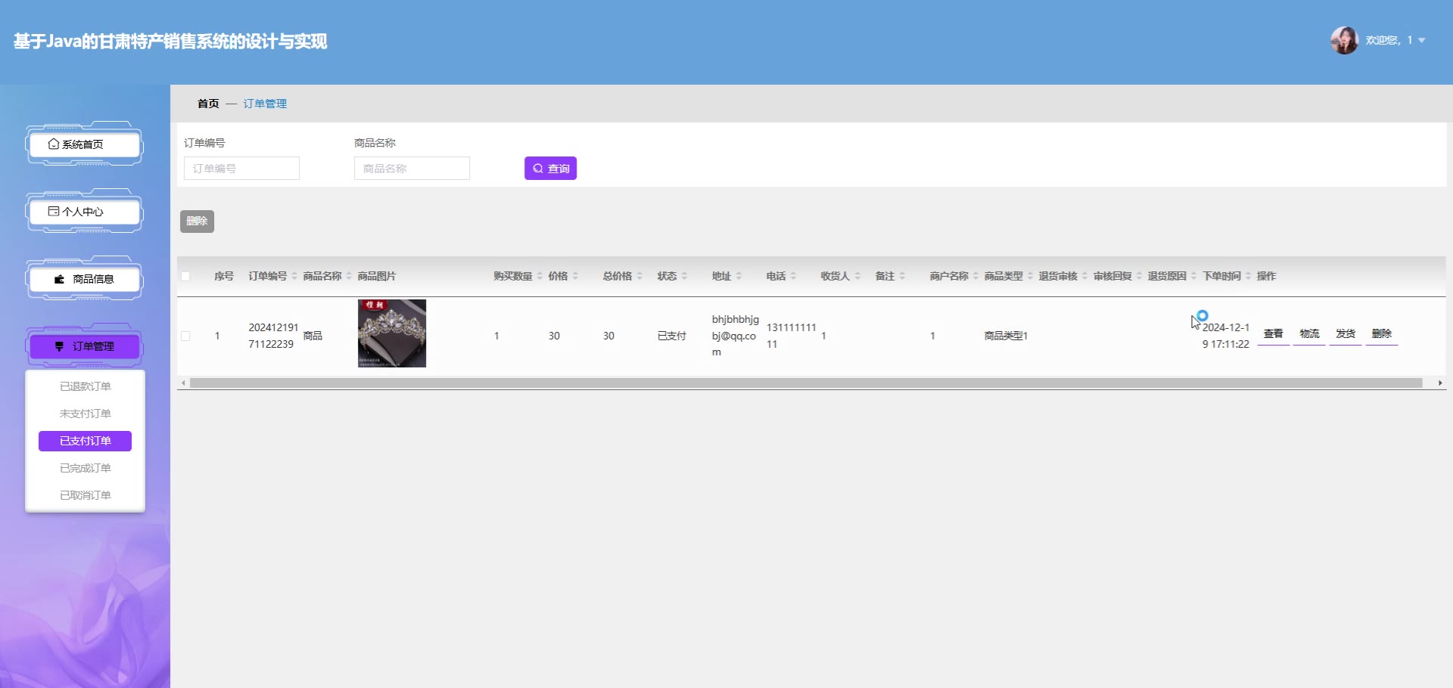Click the 商品 product name cell
1453x688 pixels.
(x=313, y=336)
